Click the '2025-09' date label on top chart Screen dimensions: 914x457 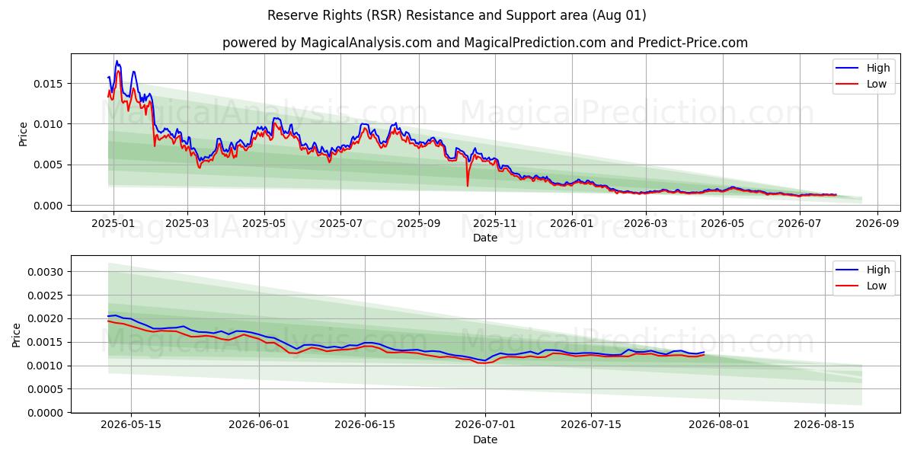[x=419, y=223]
